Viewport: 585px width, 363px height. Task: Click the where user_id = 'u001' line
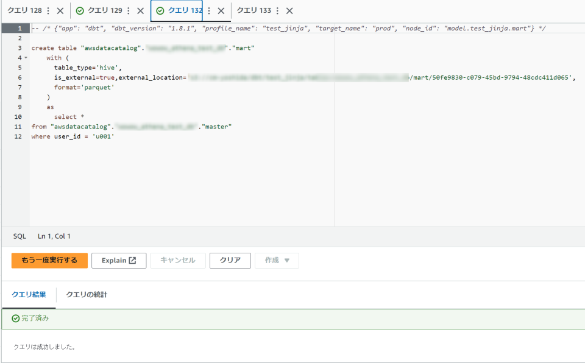73,136
